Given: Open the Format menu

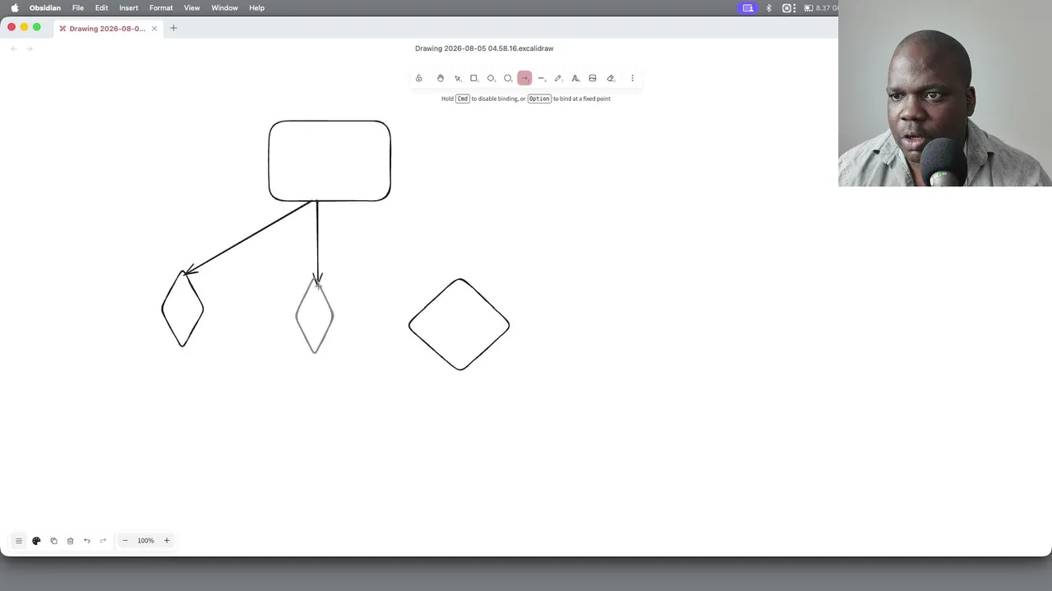Looking at the screenshot, I should click(161, 7).
